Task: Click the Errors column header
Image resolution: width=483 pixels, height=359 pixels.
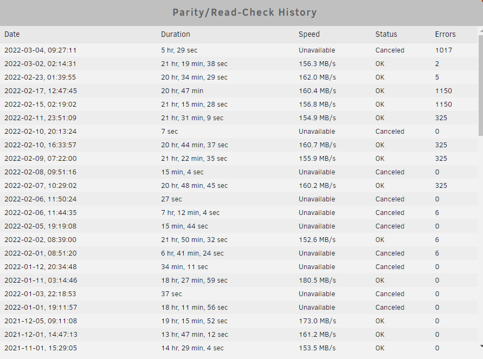Action: [445, 34]
